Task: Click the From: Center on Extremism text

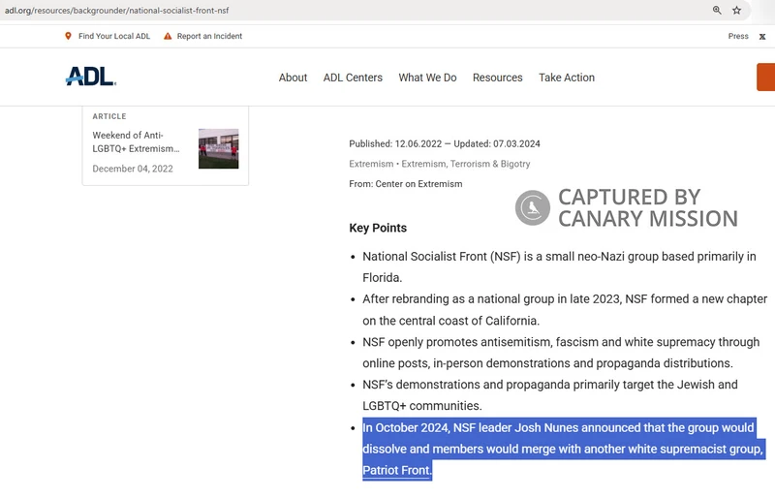Action: [x=406, y=184]
